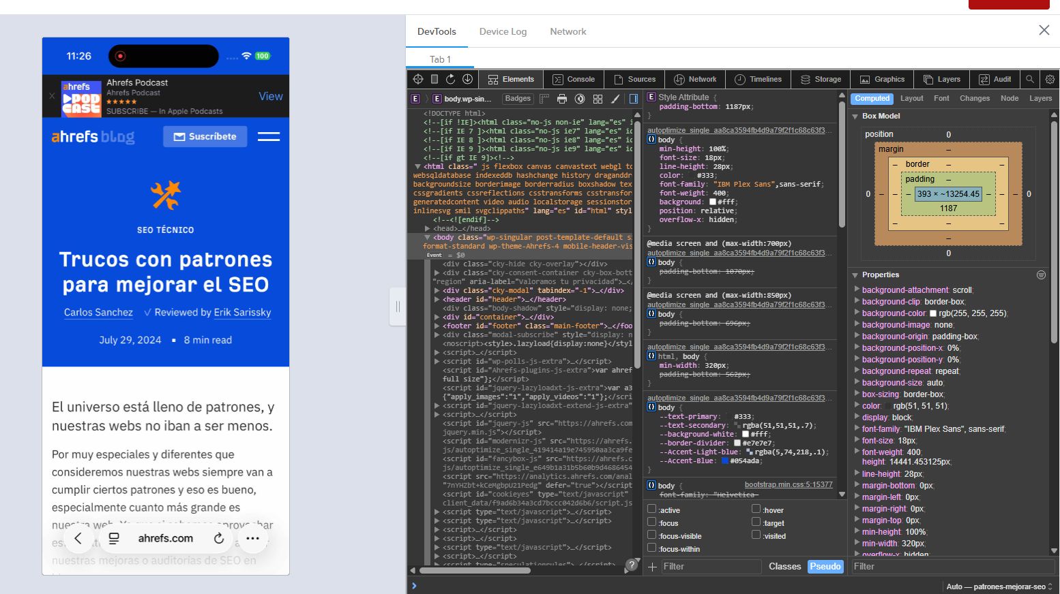Switch to Device Log top tab

(503, 31)
